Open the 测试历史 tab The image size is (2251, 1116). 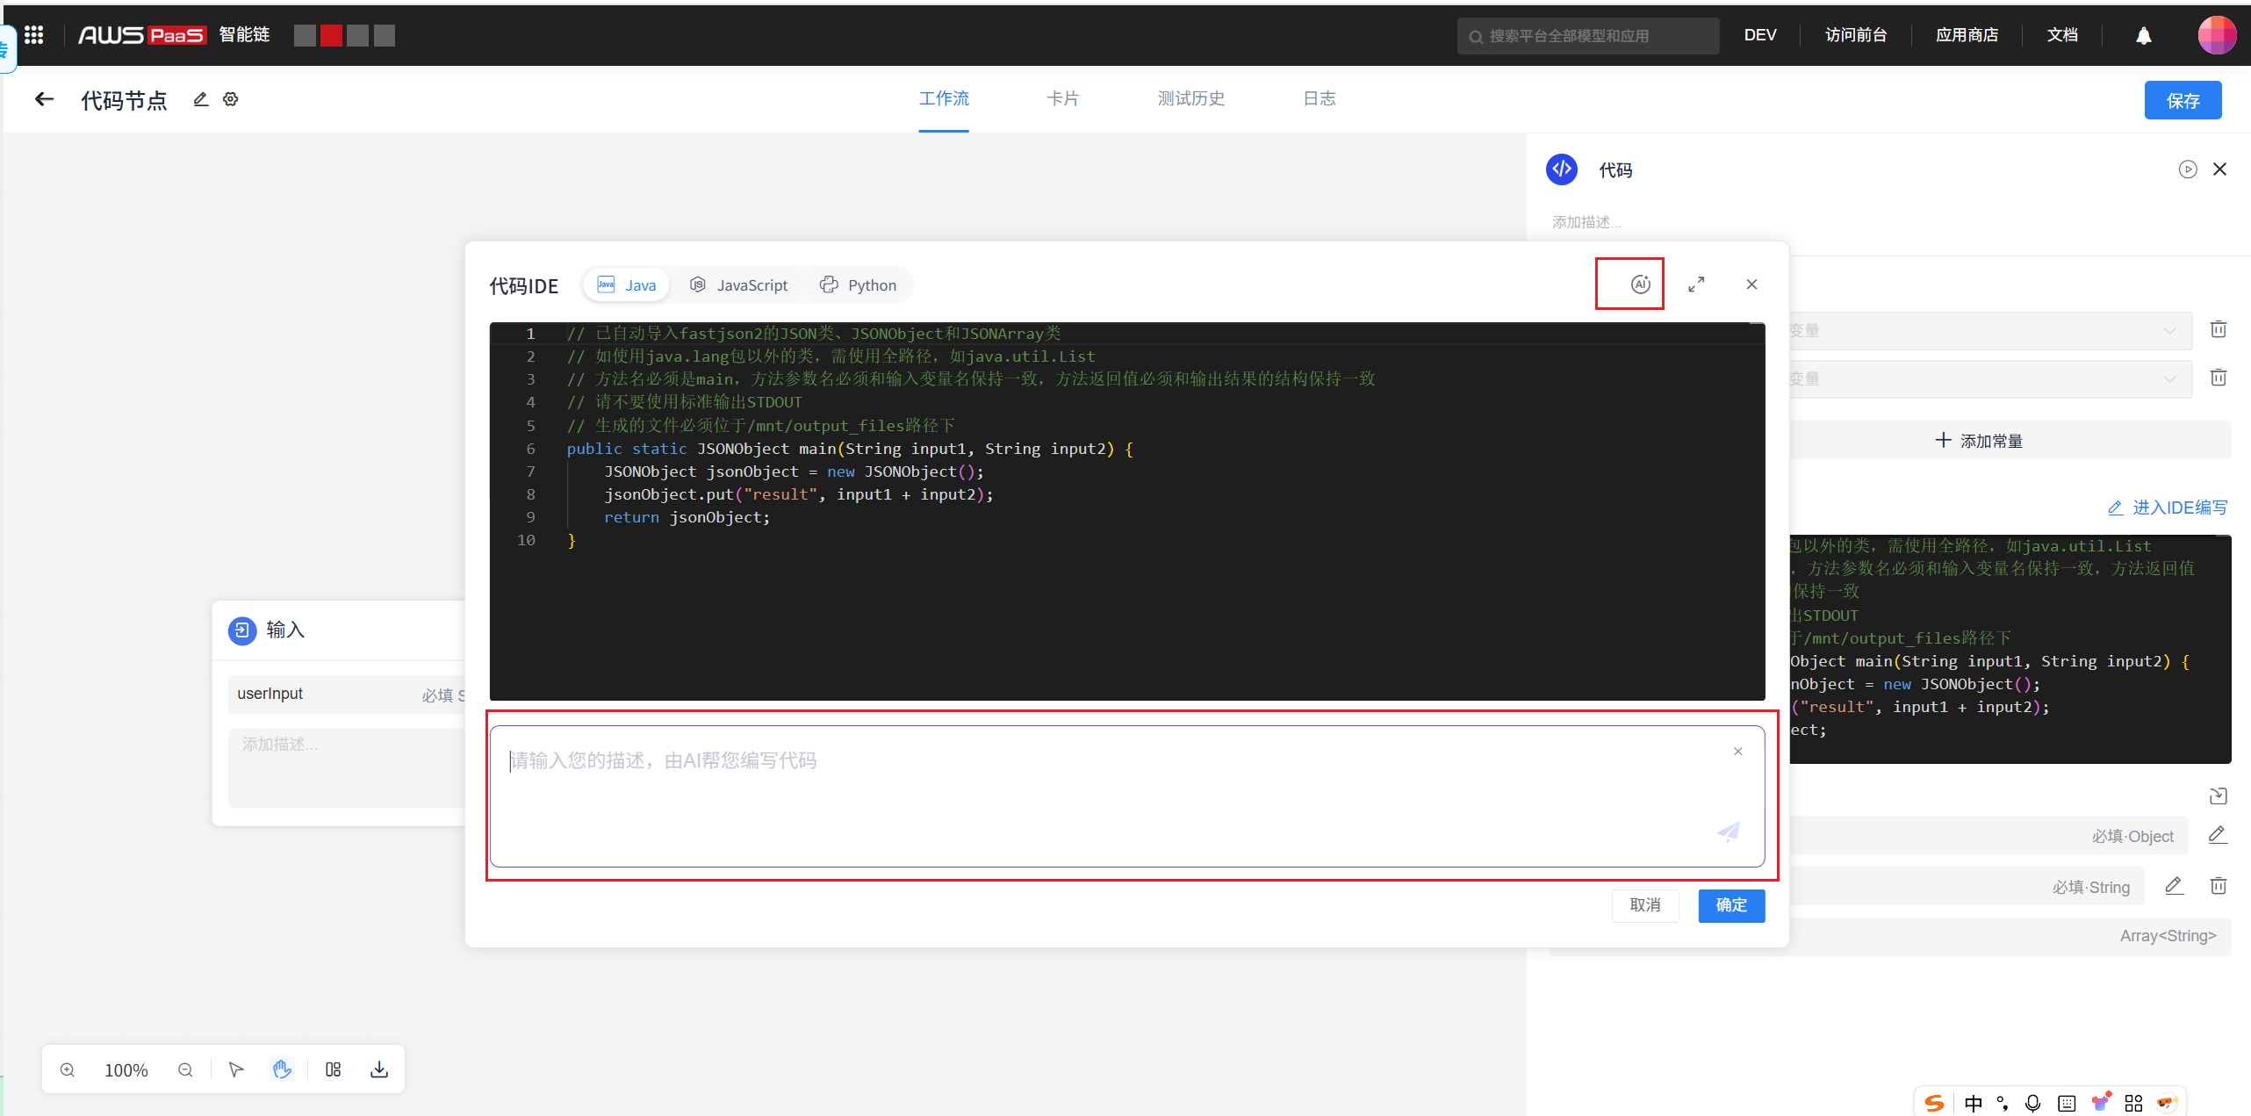1190,98
